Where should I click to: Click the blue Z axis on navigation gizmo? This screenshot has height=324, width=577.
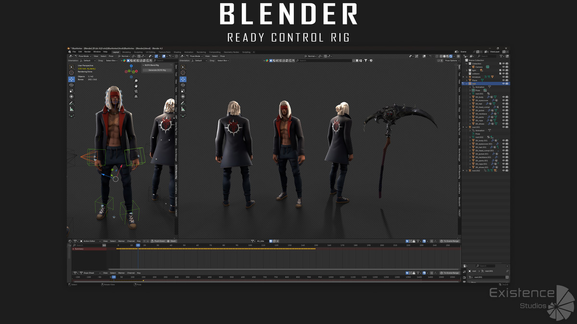pyautogui.click(x=131, y=67)
